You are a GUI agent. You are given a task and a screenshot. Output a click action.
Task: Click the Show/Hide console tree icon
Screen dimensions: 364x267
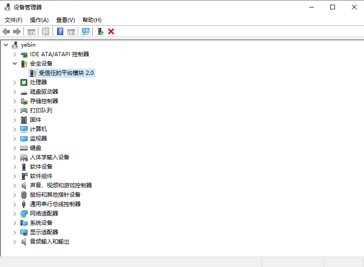(x=31, y=31)
